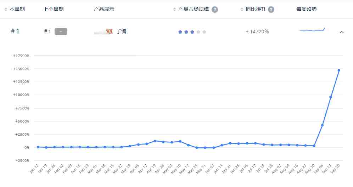This screenshot has width=353, height=187.
Task: Open help icon next to 同比提升
Action: pyautogui.click(x=271, y=10)
